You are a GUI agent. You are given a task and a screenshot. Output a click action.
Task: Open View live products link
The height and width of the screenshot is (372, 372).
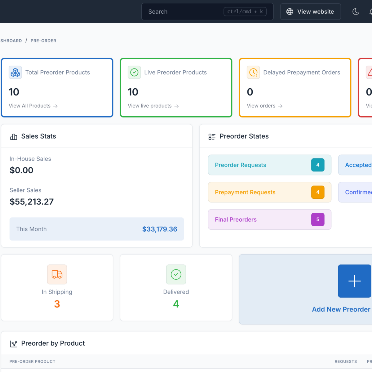(153, 106)
